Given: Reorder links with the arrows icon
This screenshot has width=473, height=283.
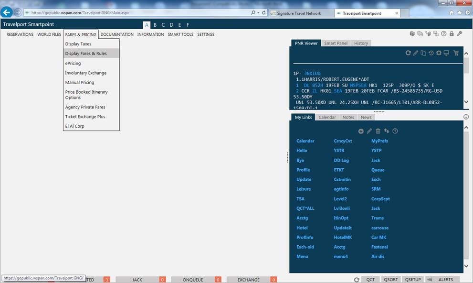Looking at the screenshot, I should (x=387, y=131).
